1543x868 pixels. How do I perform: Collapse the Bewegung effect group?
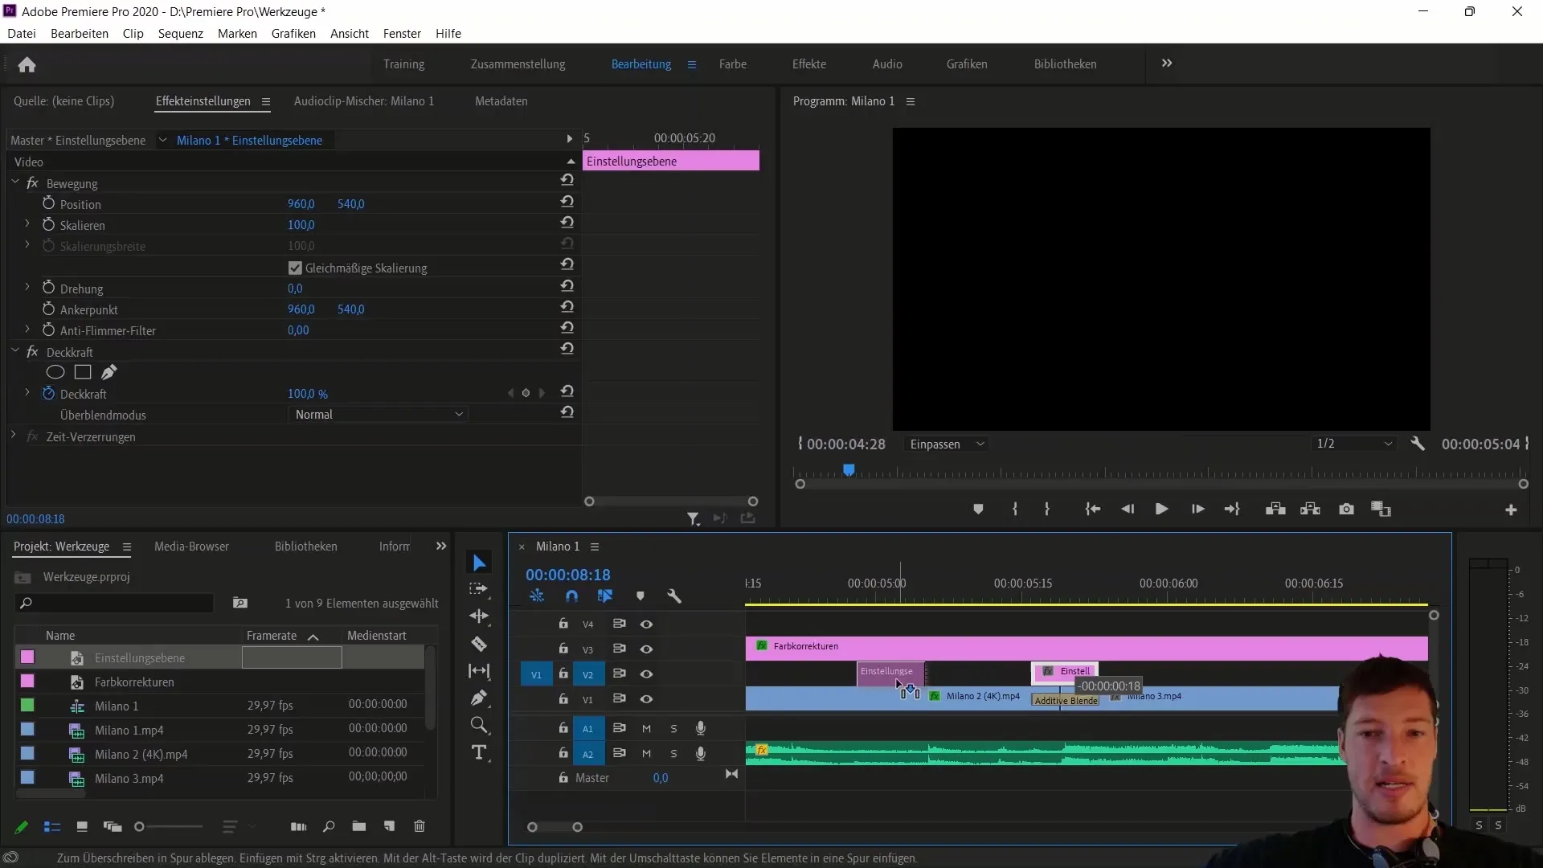pos(15,182)
